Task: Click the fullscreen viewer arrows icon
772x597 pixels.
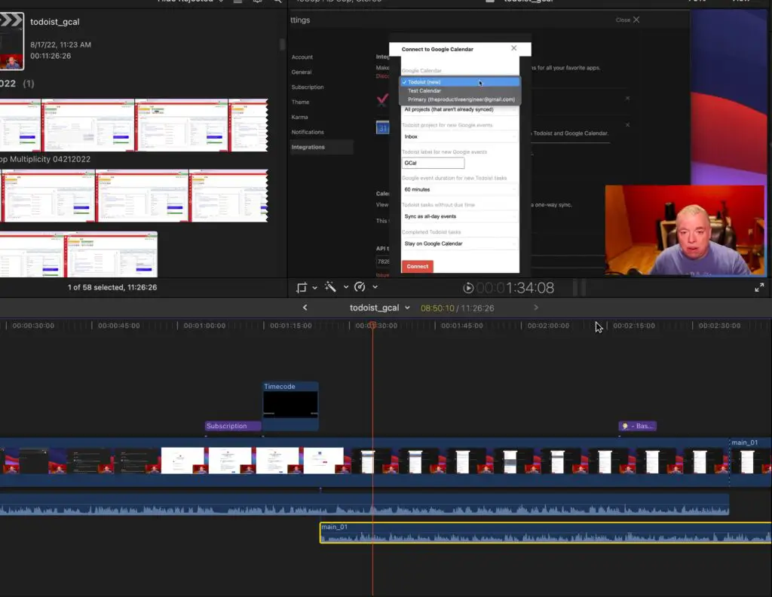Action: [759, 287]
